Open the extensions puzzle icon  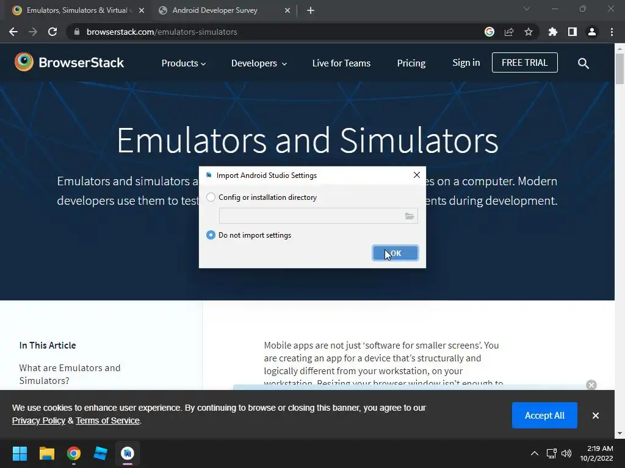click(553, 32)
